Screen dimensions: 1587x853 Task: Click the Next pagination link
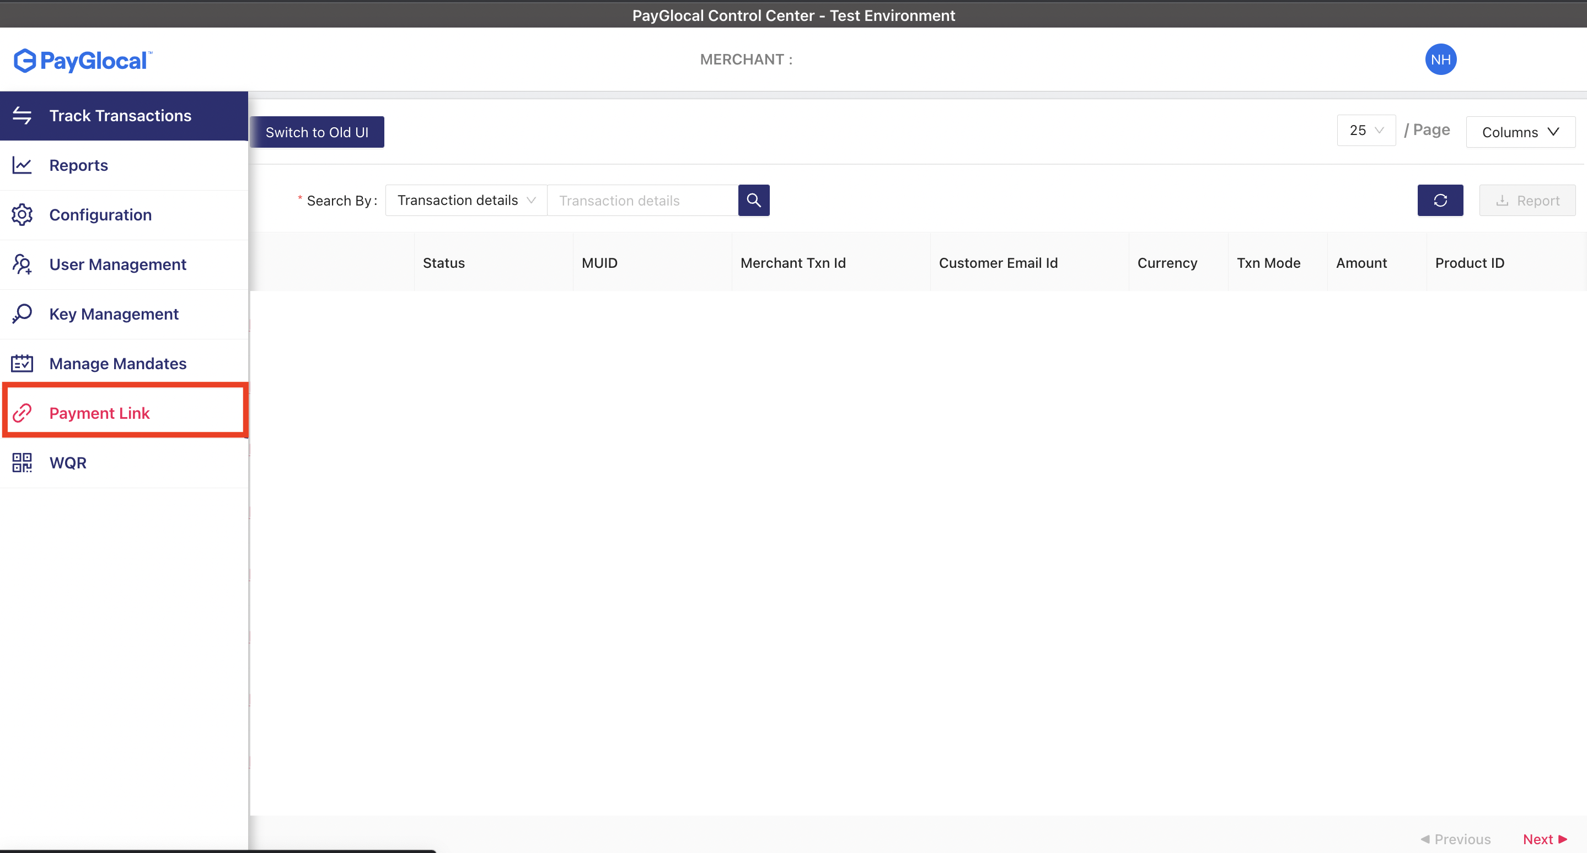[1544, 839]
